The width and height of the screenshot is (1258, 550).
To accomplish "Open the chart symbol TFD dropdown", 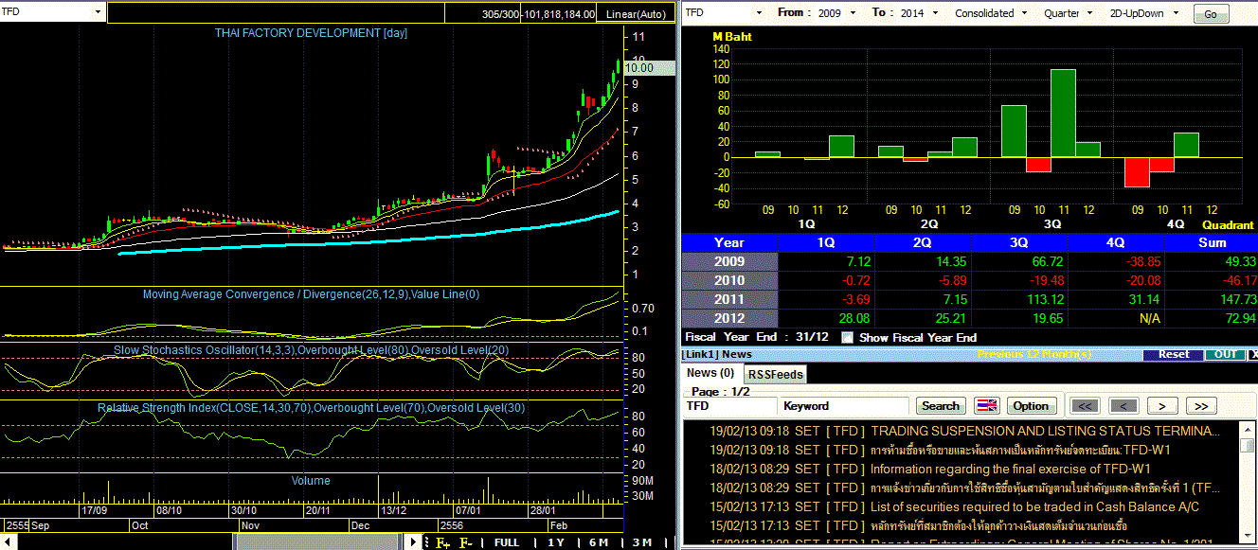I will click(99, 12).
